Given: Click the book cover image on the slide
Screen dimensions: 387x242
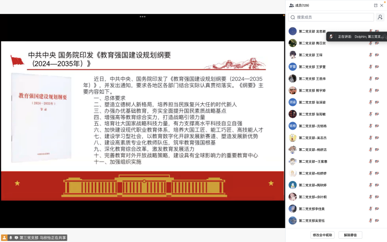Looking at the screenshot, I should [x=41, y=118].
